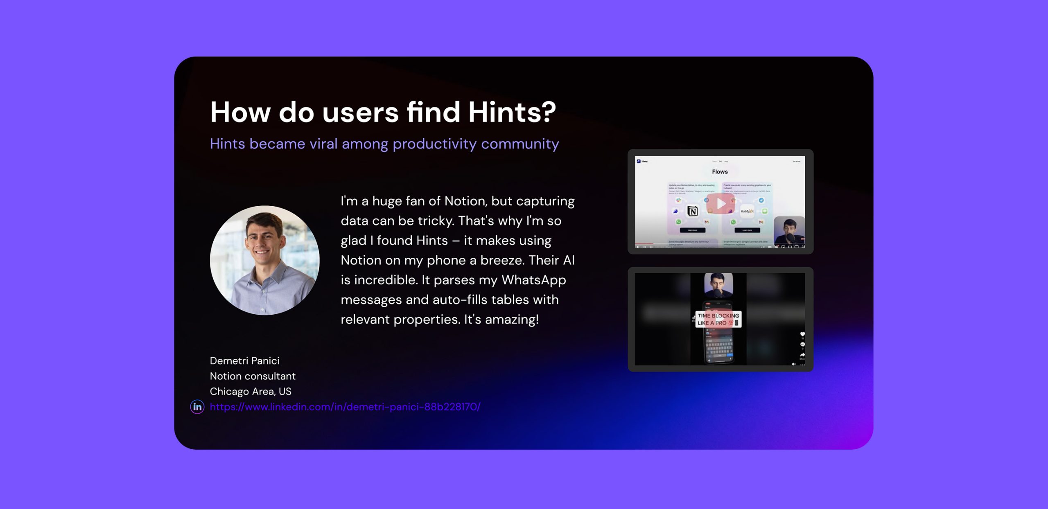Click the Slack icon in the Notion flow card

point(679,200)
